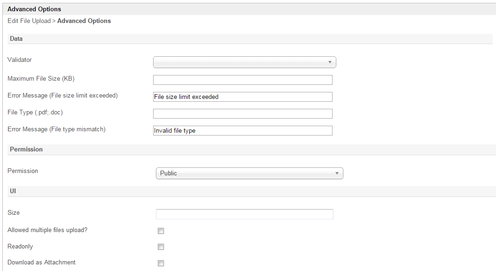Image resolution: width=496 pixels, height=271 pixels.
Task: Enable Allowed multiple files upload checkbox
Action: point(161,231)
